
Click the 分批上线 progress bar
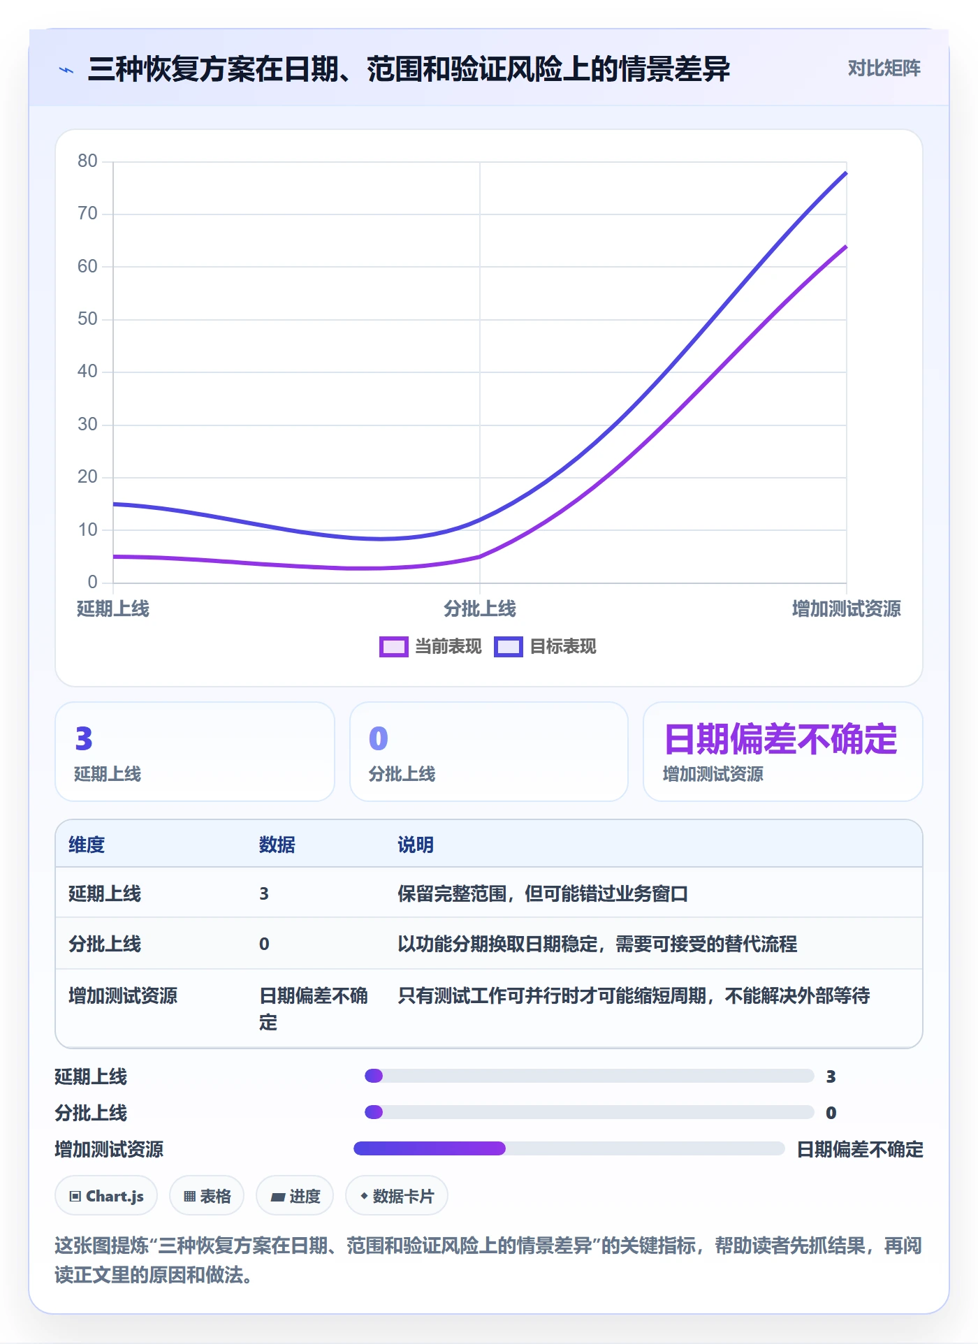click(x=590, y=1112)
